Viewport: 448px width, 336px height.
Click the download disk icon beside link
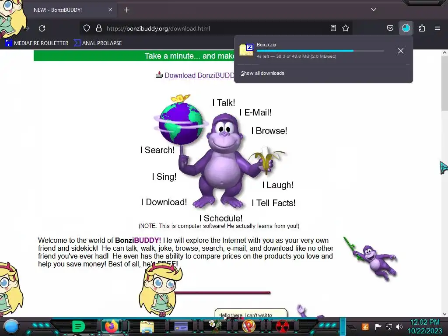(x=159, y=74)
